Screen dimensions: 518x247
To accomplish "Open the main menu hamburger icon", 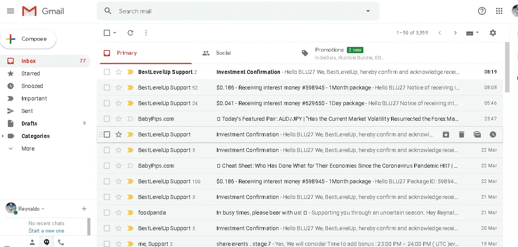I will [x=11, y=11].
